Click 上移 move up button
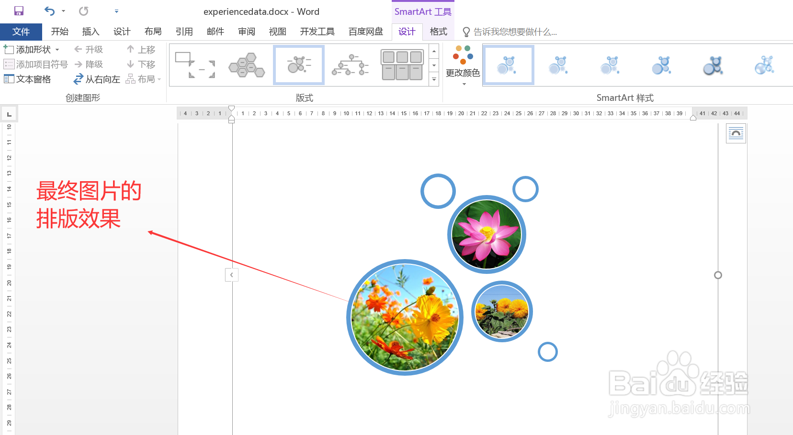This screenshot has width=793, height=435. coord(141,49)
